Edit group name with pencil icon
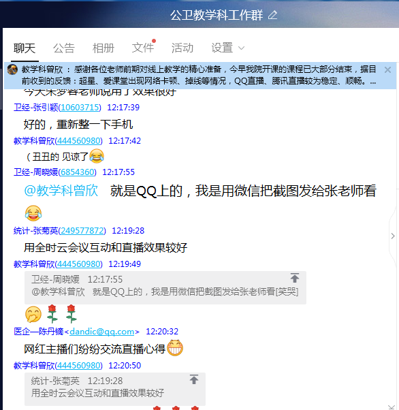The width and height of the screenshot is (399, 410). 272,15
